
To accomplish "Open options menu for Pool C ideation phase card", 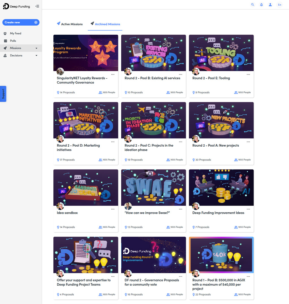I will tap(181, 142).
